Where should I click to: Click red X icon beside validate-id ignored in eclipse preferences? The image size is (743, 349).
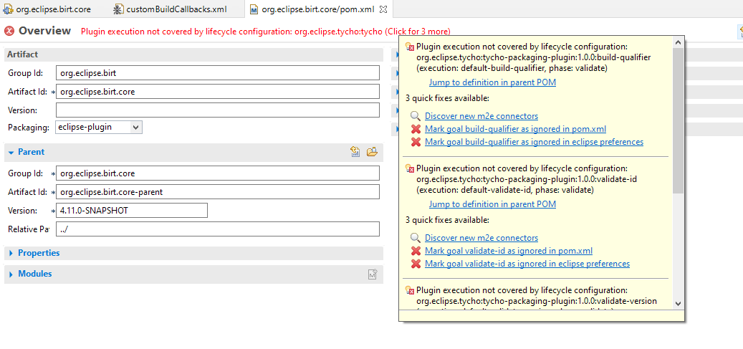[415, 264]
